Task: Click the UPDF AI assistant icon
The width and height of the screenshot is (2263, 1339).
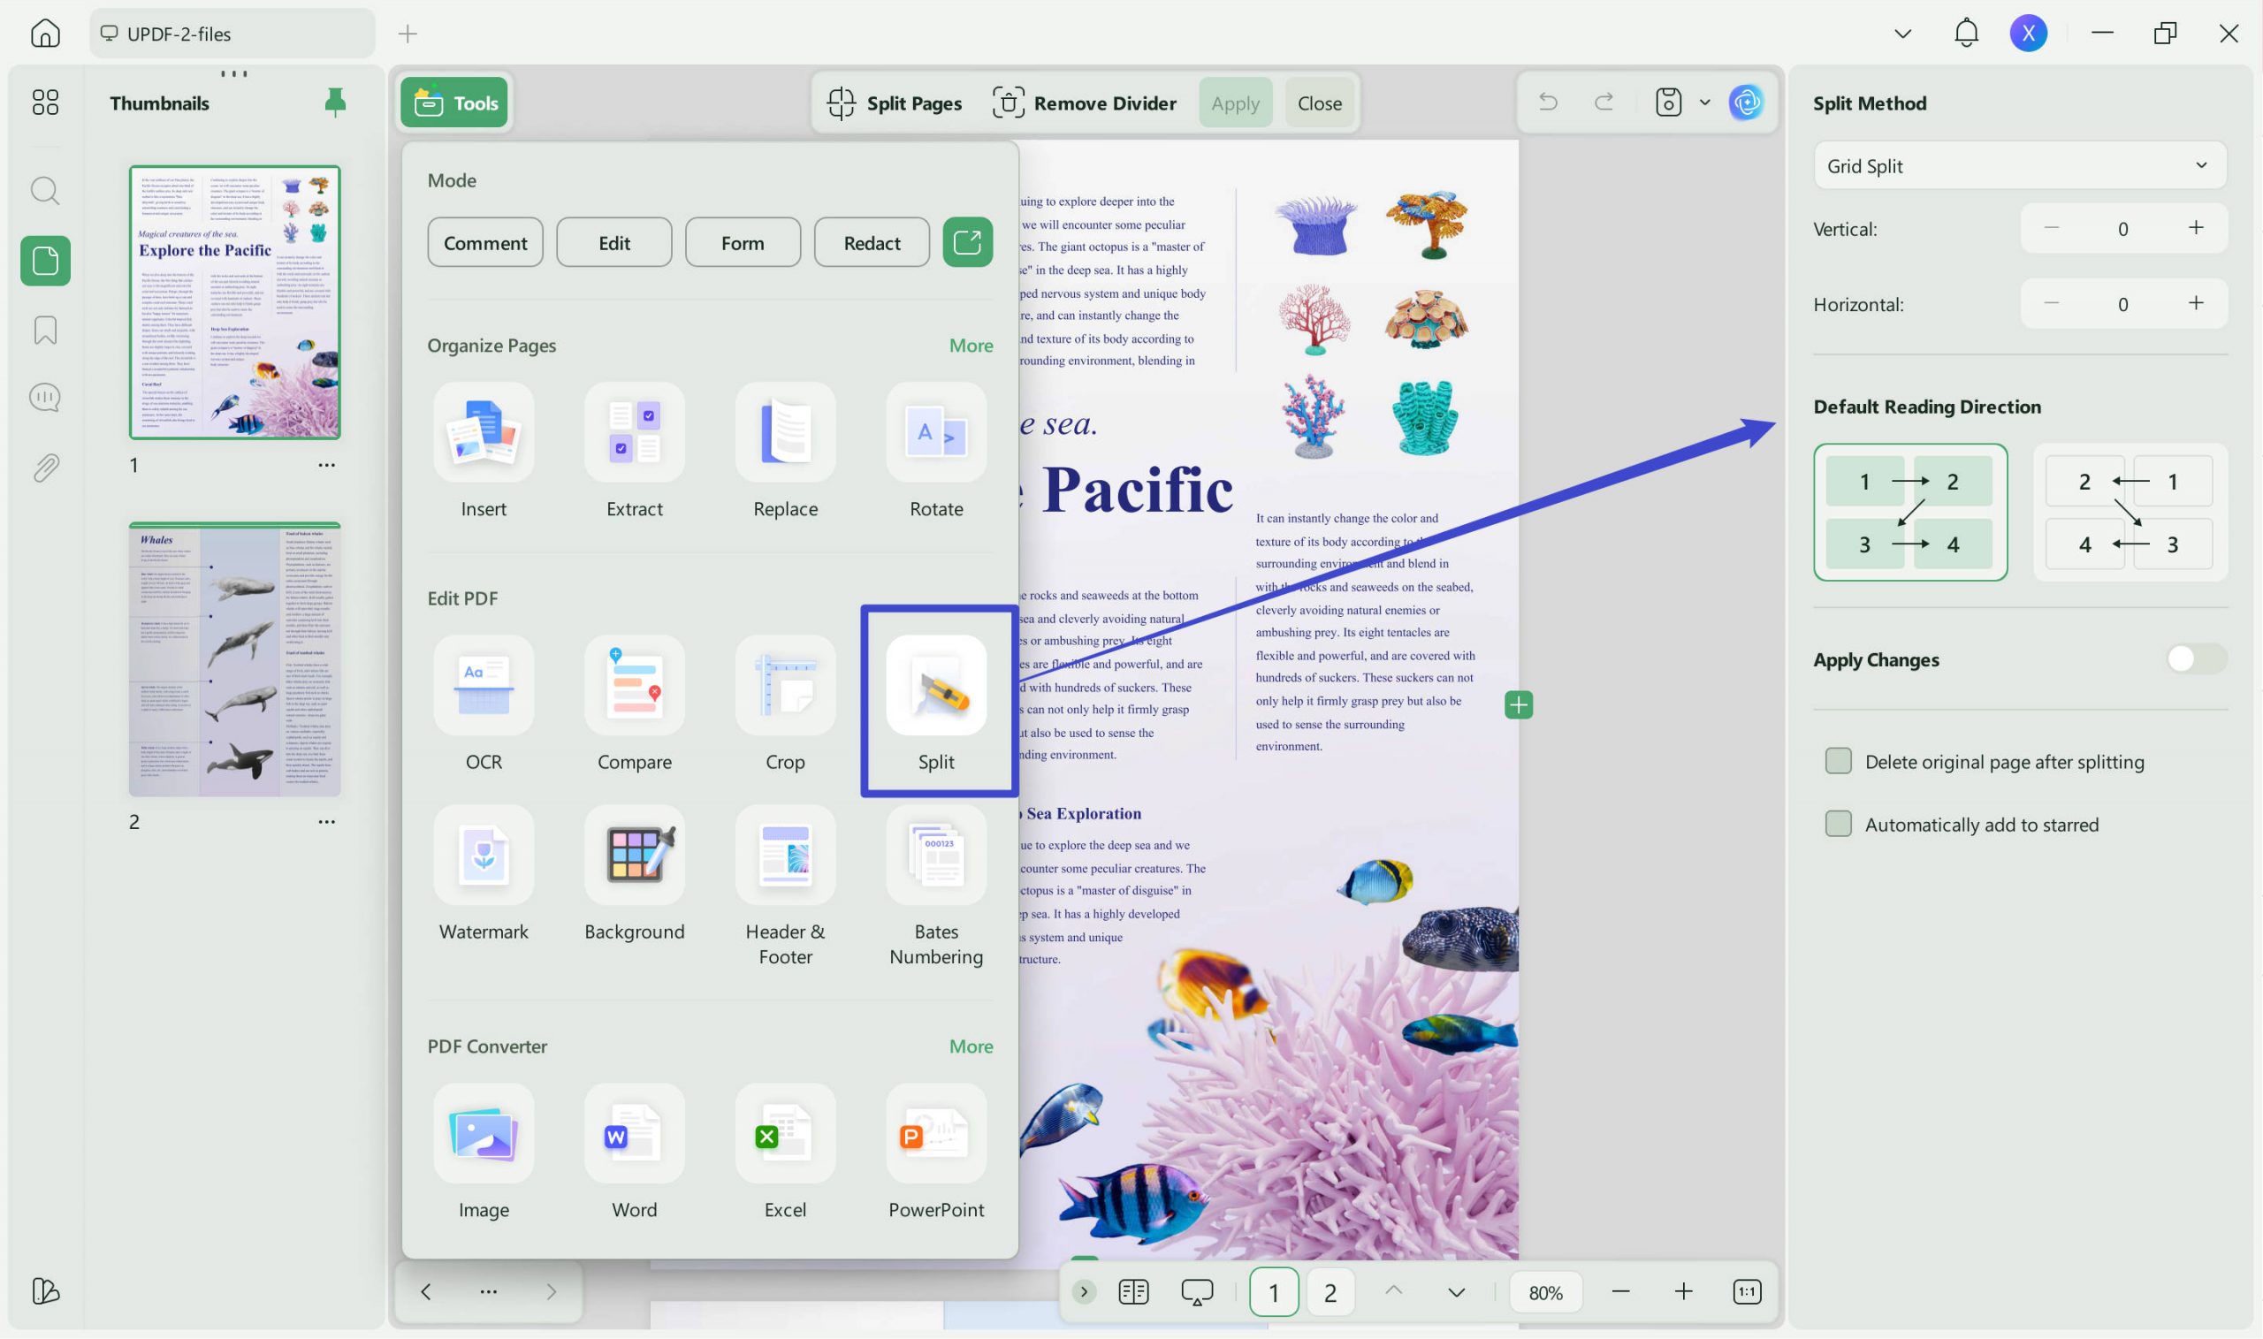Action: click(x=1747, y=102)
